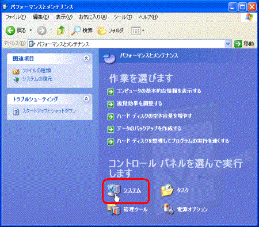Image resolution: width=259 pixels, height=227 pixels.
Task: Click the up-folder toolbar icon
Action: tap(61, 30)
